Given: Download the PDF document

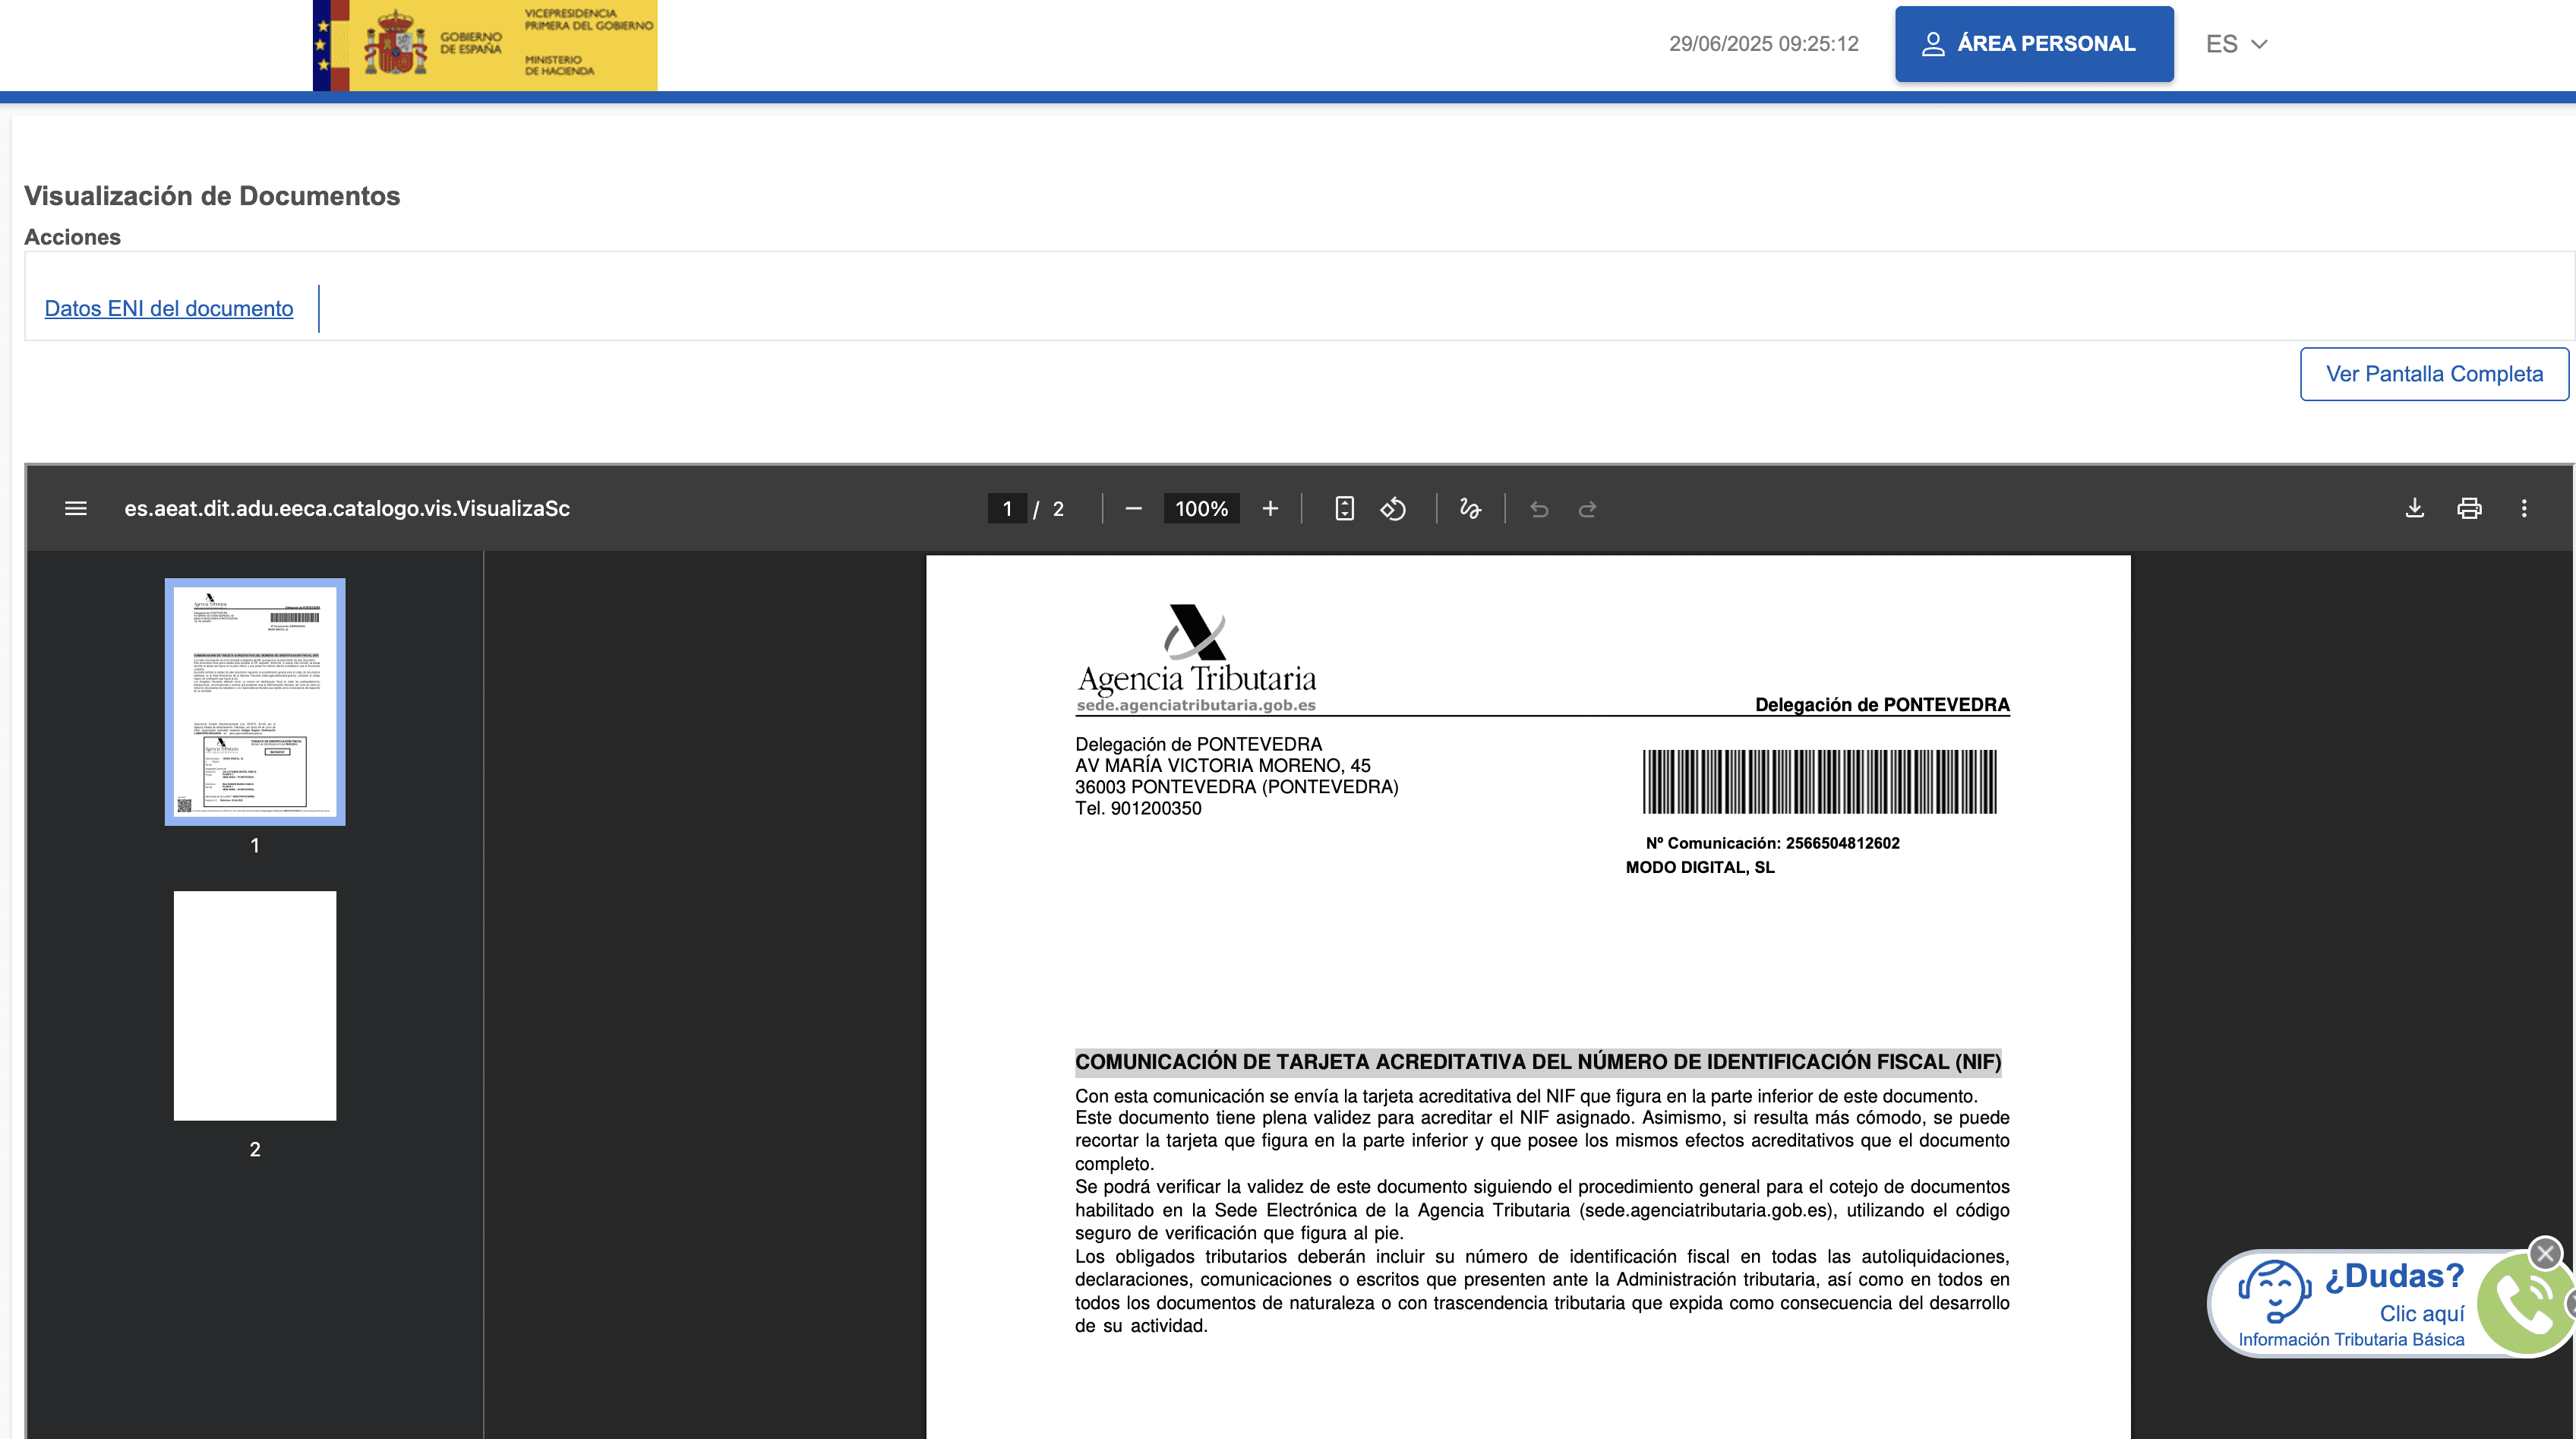Looking at the screenshot, I should (2414, 508).
